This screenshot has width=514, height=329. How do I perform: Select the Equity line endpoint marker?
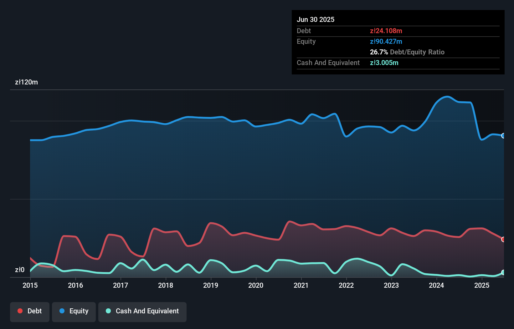pos(503,135)
